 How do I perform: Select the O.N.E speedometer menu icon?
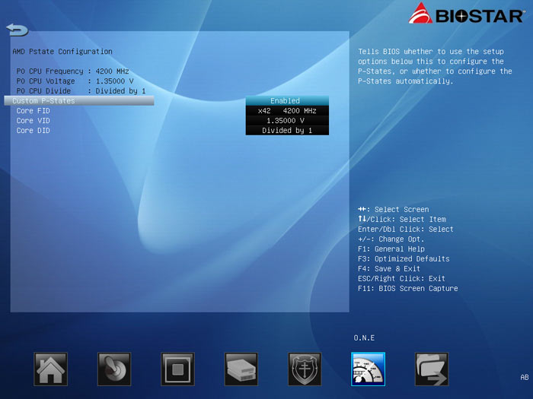(368, 369)
